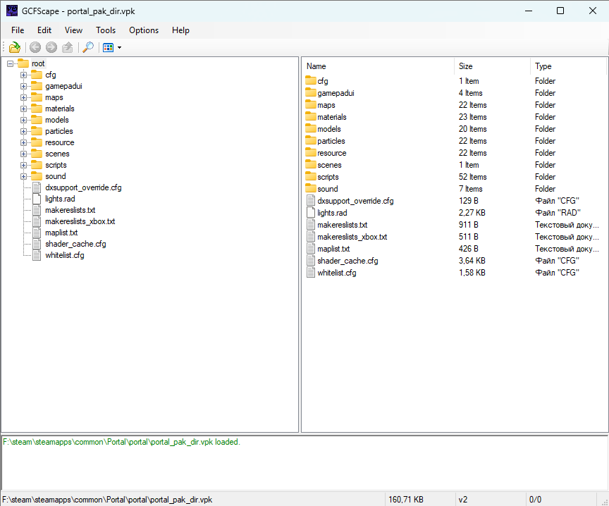
Task: Select materials folder icon in file list
Action: tap(311, 117)
